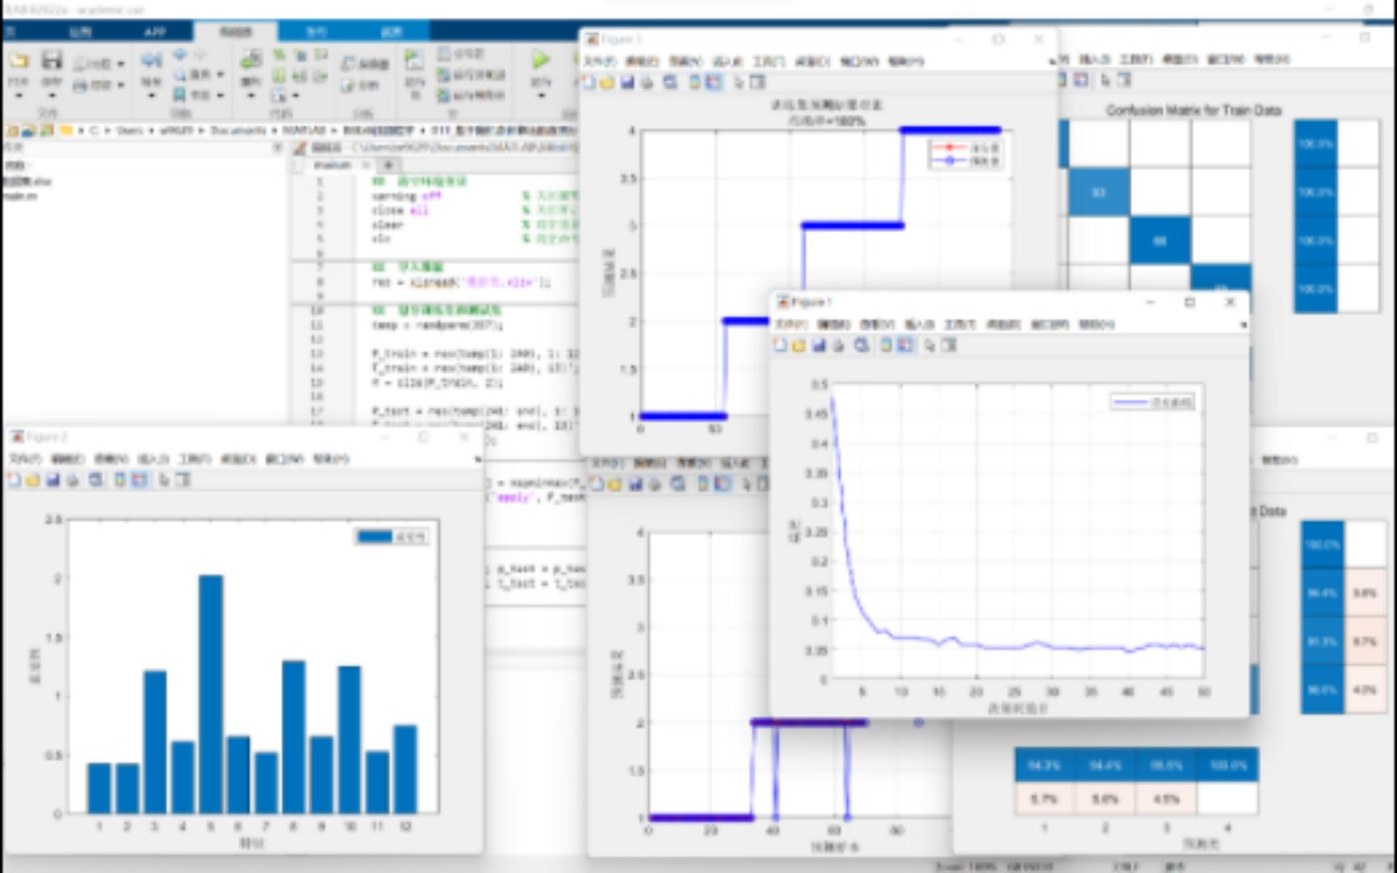Click Save icon in the Figure 2 toolbar
The width and height of the screenshot is (1397, 873).
tap(53, 480)
